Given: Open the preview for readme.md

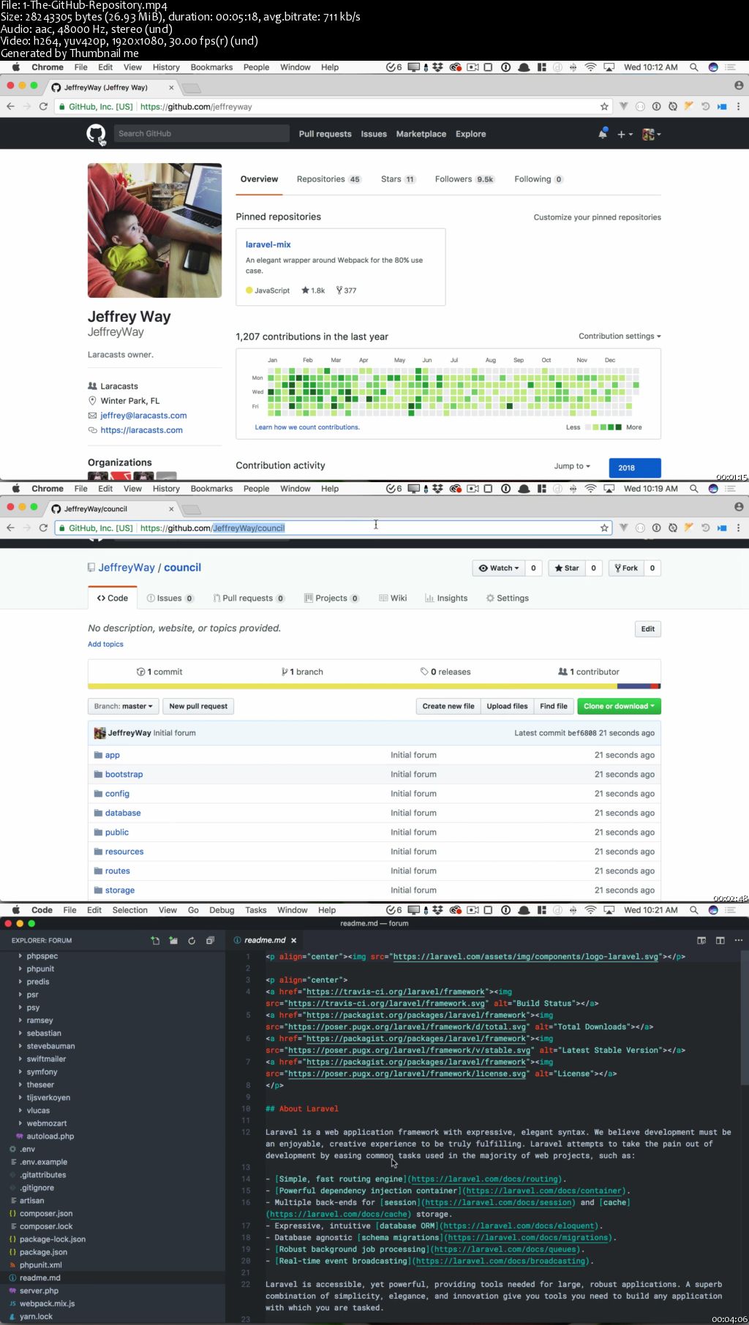Looking at the screenshot, I should pyautogui.click(x=701, y=941).
